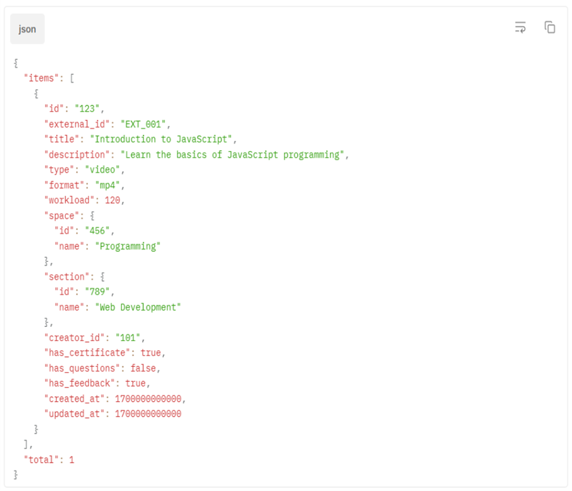This screenshot has height=491, width=572.
Task: Click the space name "Programming"
Action: (x=127, y=246)
